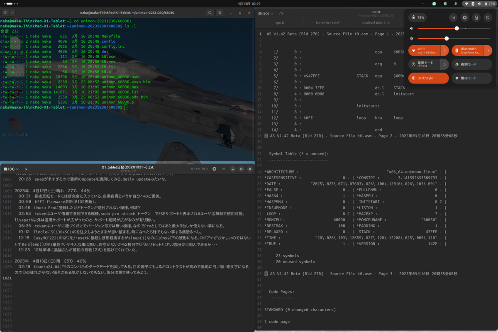Expand the Bluetooth devices submenu
The width and height of the screenshot is (498, 332).
coord(488,51)
